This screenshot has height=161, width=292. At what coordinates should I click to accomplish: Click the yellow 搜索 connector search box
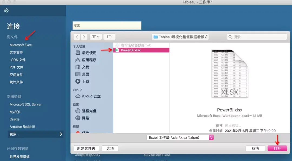click(107, 25)
